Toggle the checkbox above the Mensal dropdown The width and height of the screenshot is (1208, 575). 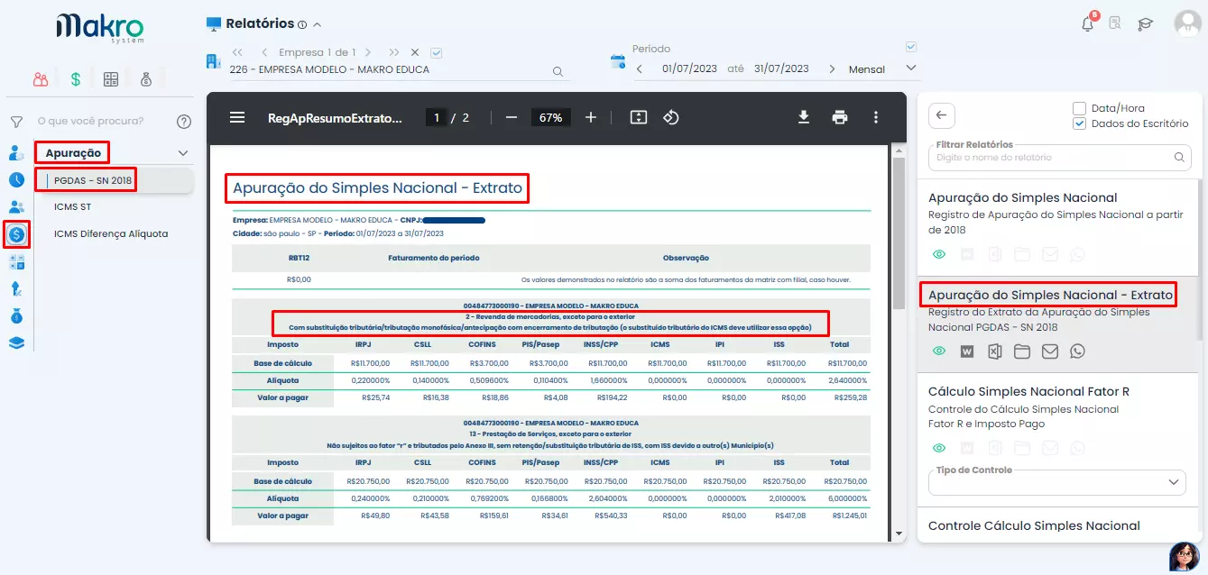(911, 47)
